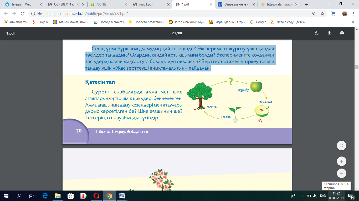Zoom in on the PDF page

(342, 161)
